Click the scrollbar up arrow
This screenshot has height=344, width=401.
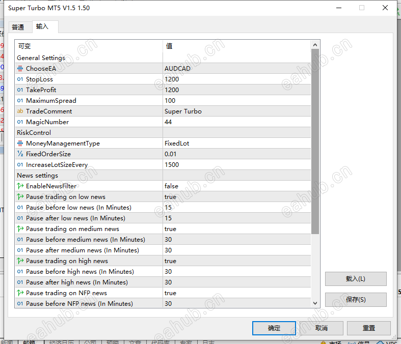(x=315, y=45)
